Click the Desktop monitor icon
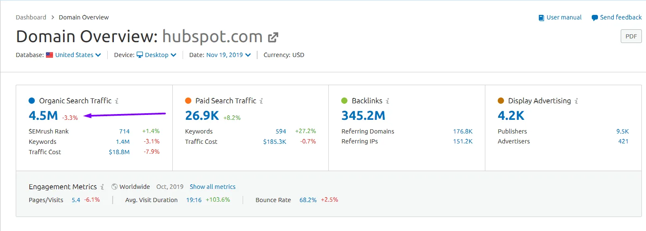 click(x=140, y=55)
